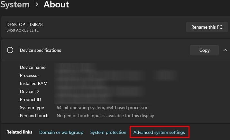Open Advanced system settings
This screenshot has height=140, width=230.
click(x=159, y=132)
